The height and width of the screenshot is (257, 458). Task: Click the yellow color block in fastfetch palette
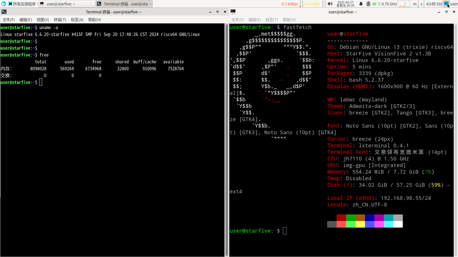coord(360,224)
